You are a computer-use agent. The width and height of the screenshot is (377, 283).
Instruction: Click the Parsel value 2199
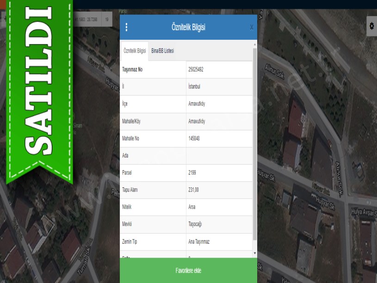coord(192,172)
